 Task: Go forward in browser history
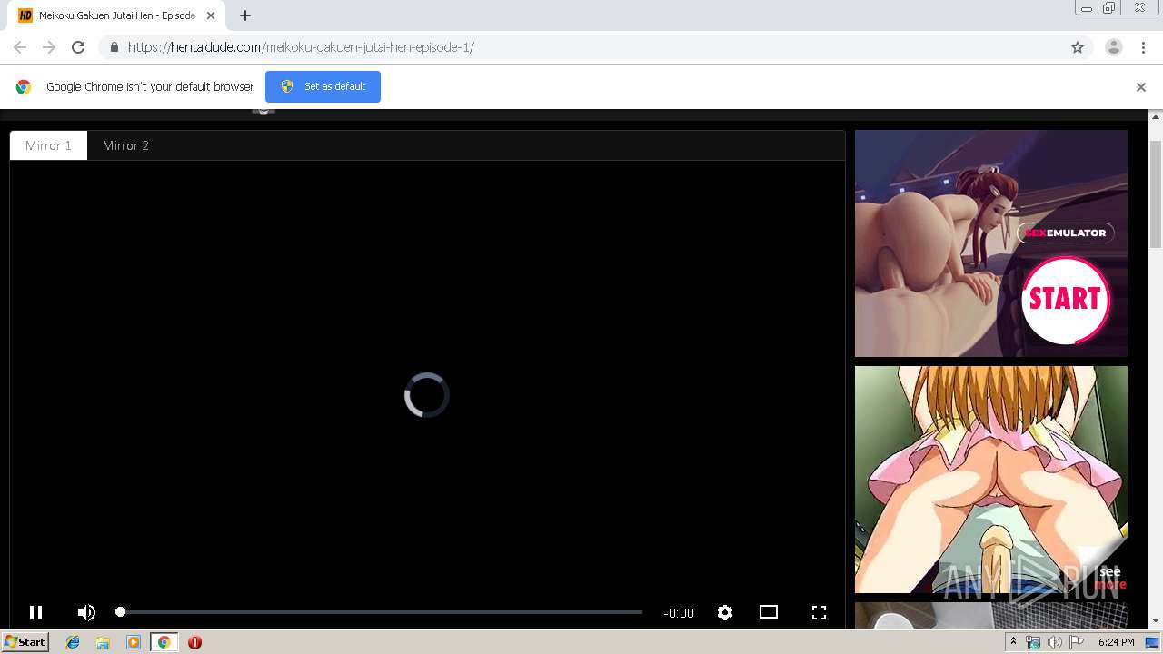[x=49, y=47]
